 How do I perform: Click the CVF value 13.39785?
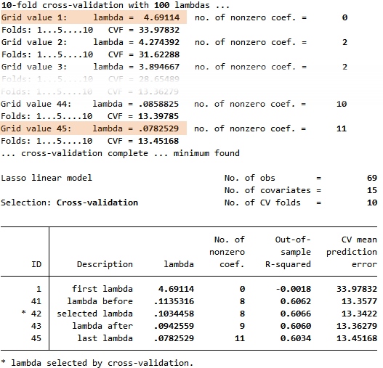pos(158,116)
